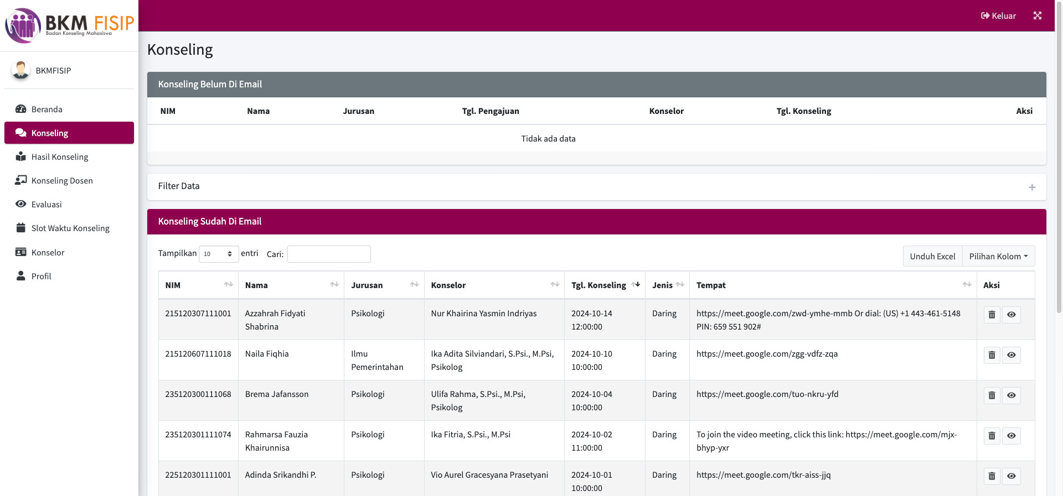This screenshot has height=496, width=1063.
Task: Click NIM 215120307111001 cell
Action: [x=198, y=320]
